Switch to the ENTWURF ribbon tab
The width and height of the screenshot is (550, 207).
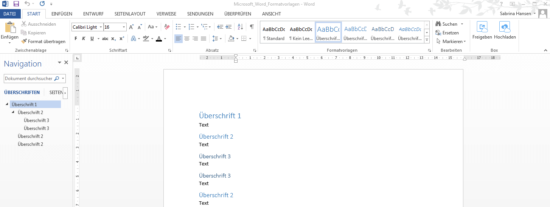coord(93,14)
